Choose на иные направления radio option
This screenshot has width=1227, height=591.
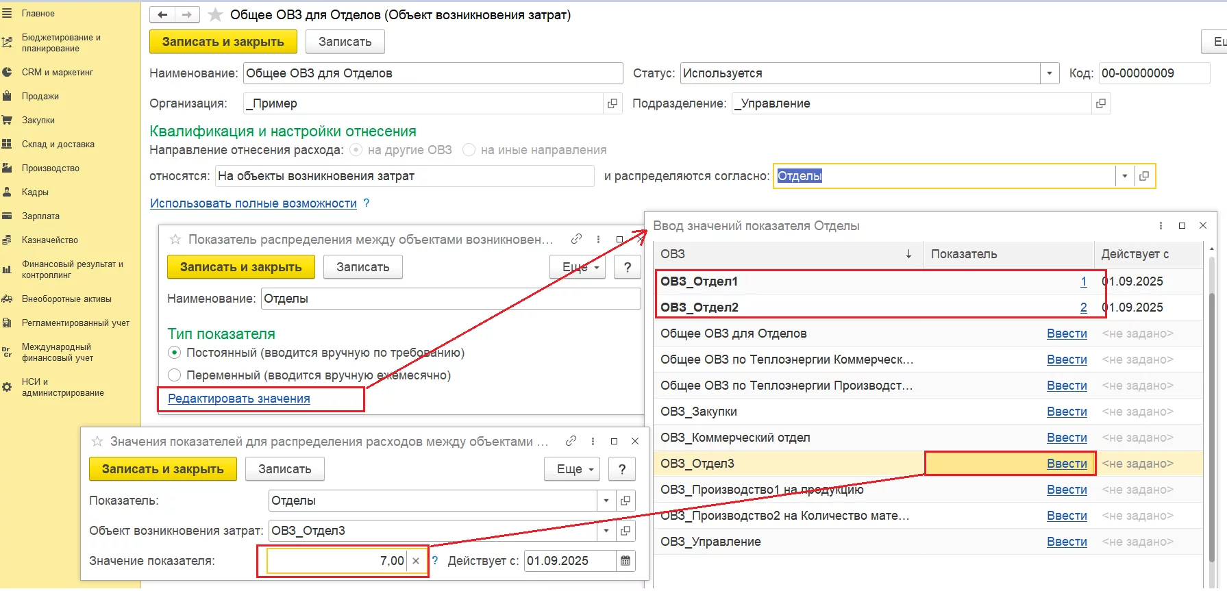point(469,150)
